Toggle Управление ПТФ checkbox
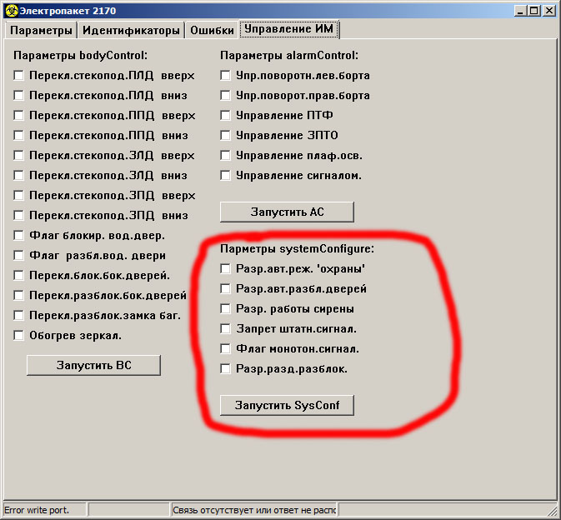561x520 pixels. 225,116
